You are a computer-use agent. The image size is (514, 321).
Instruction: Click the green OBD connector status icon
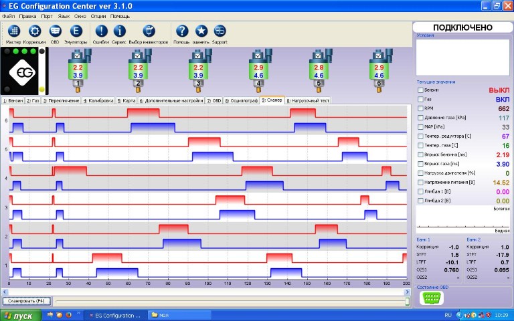point(427,298)
